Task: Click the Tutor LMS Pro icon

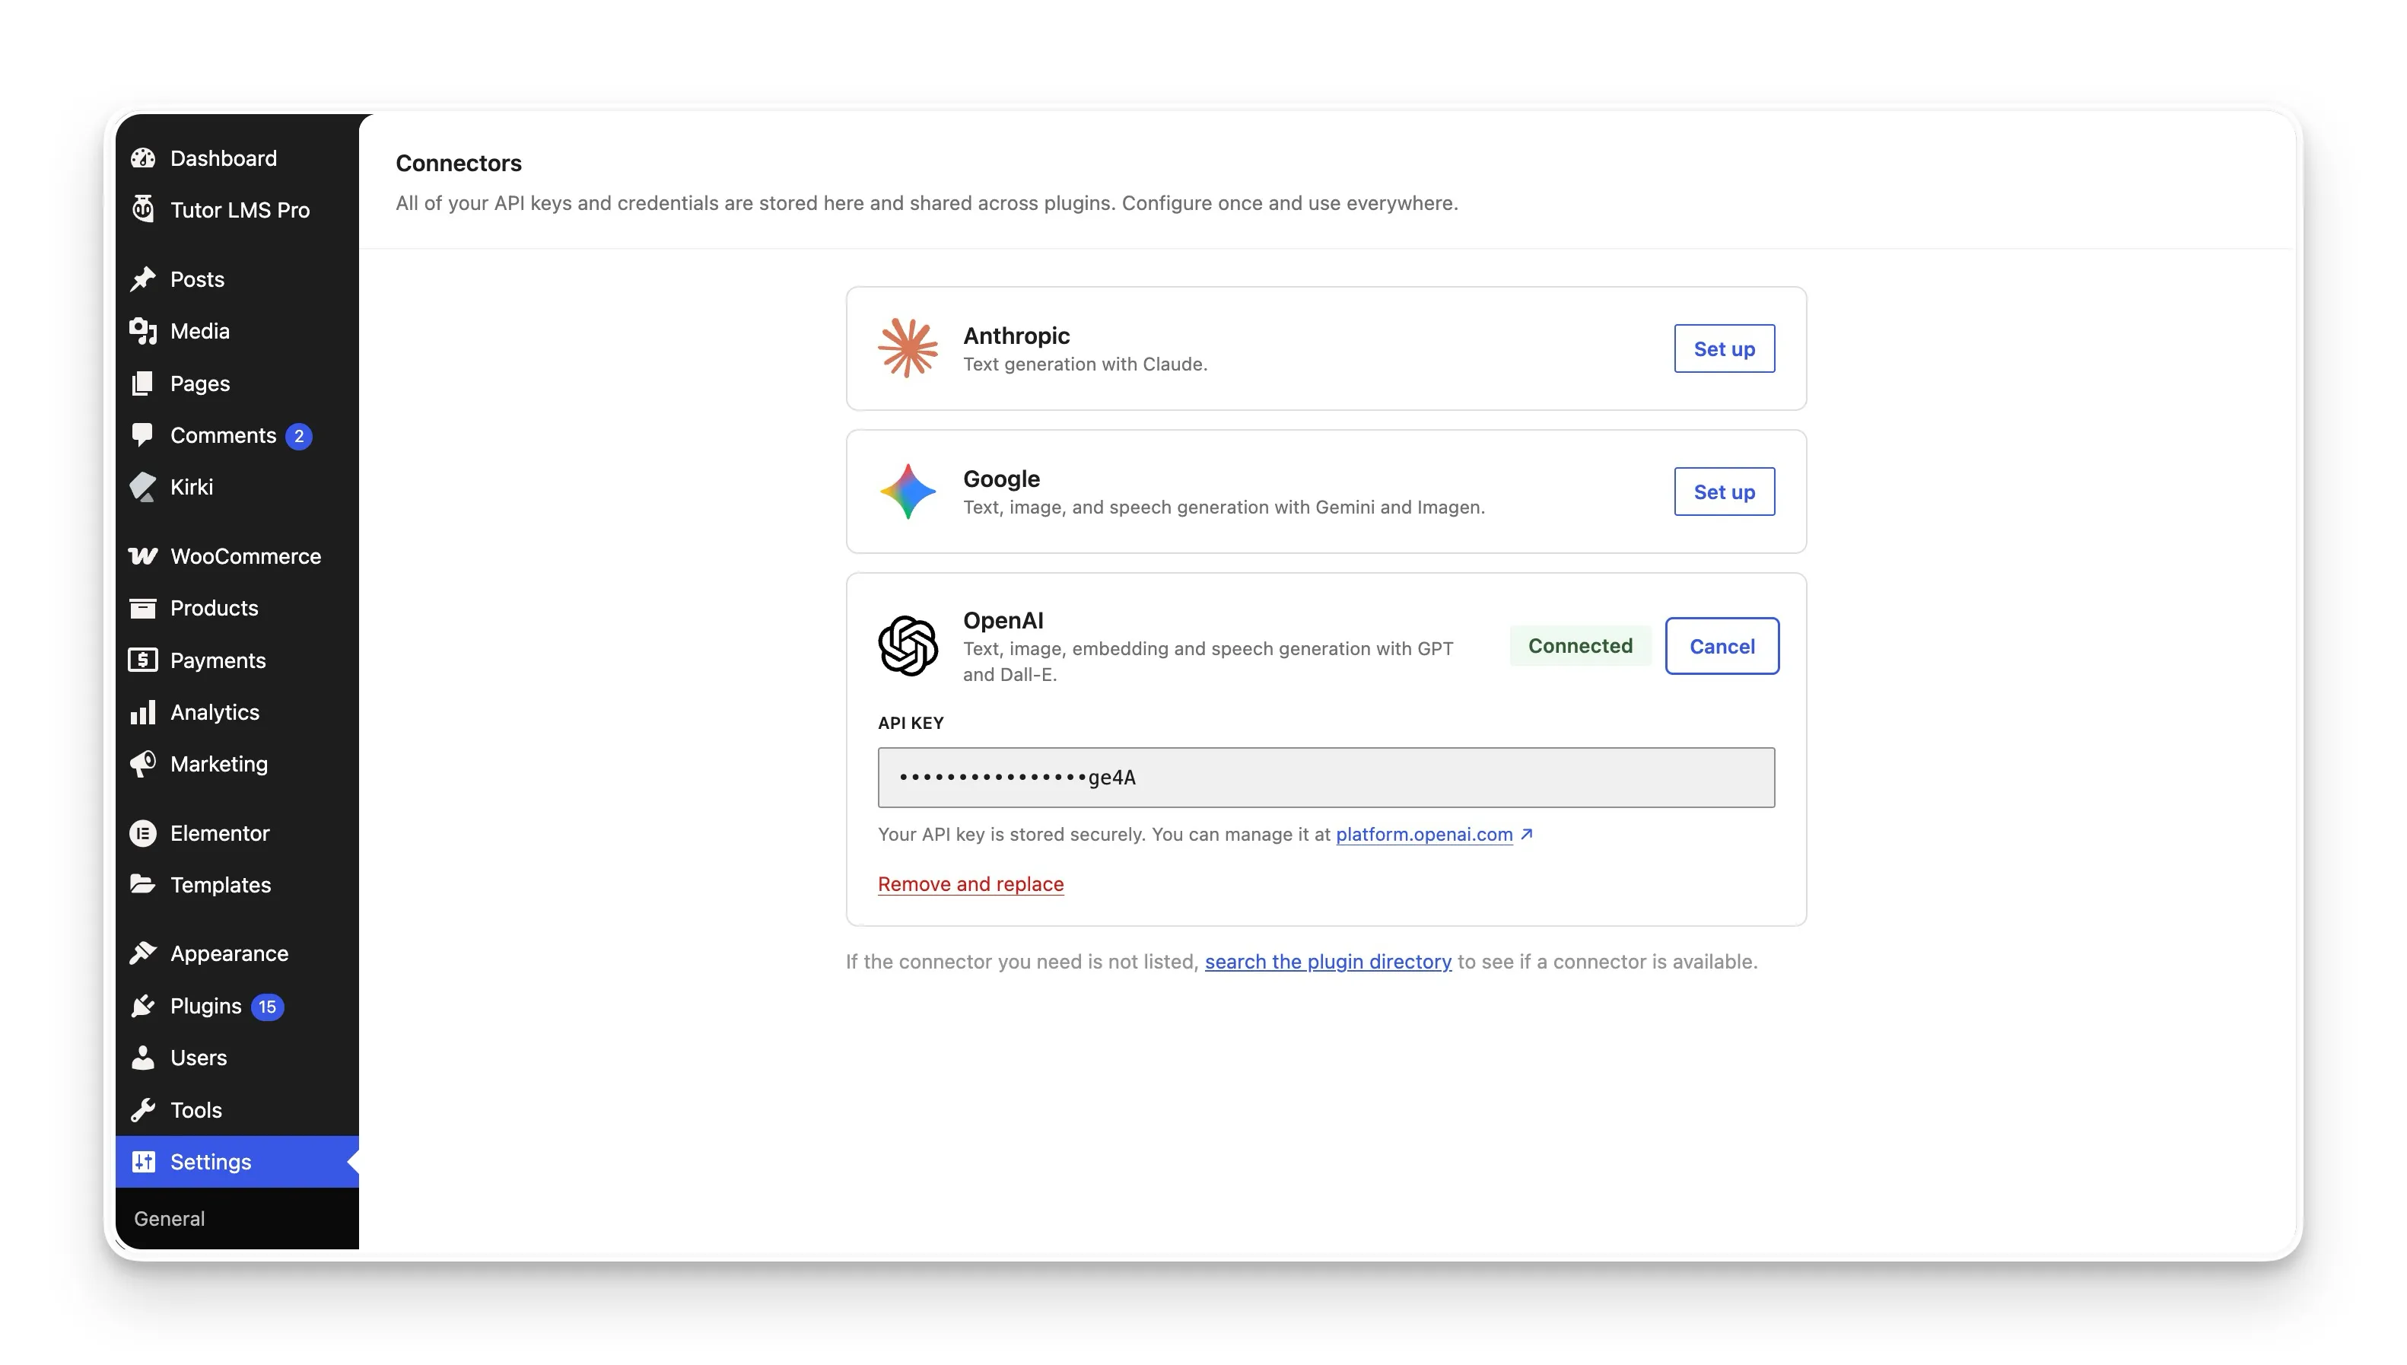Action: [x=142, y=209]
